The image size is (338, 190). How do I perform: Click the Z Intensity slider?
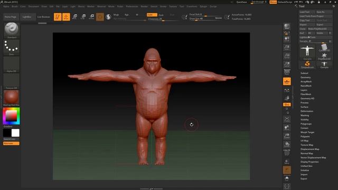pos(163,19)
